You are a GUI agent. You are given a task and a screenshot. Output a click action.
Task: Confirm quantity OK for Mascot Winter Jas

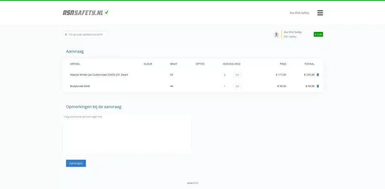(x=237, y=75)
